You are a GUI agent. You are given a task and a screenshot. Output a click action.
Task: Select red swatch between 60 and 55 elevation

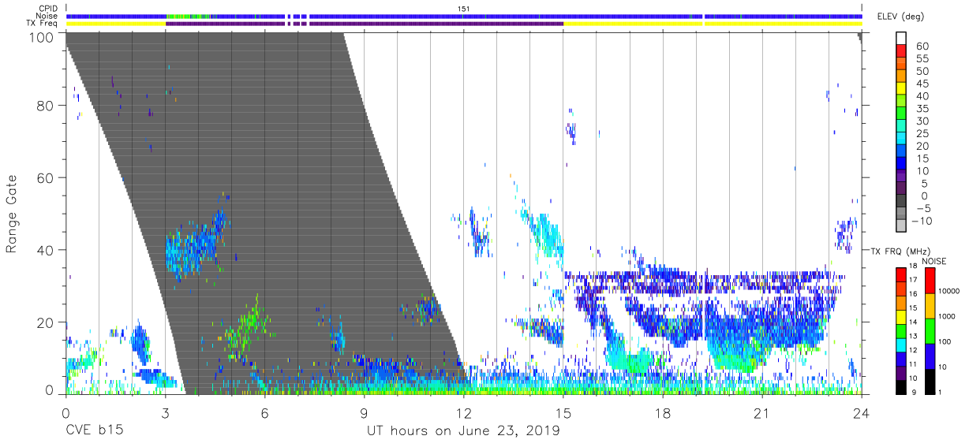[900, 50]
